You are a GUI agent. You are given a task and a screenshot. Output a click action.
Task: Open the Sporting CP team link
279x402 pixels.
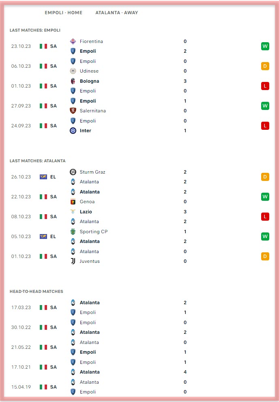(x=94, y=232)
